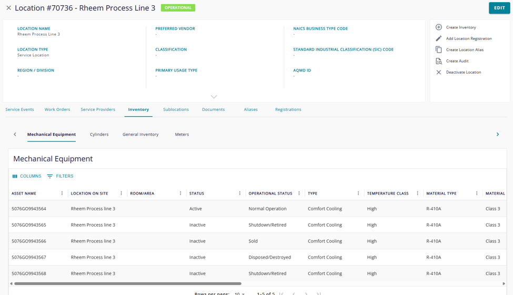Click the Create Inventory plus icon
Image resolution: width=513 pixels, height=295 pixels.
pyautogui.click(x=439, y=27)
